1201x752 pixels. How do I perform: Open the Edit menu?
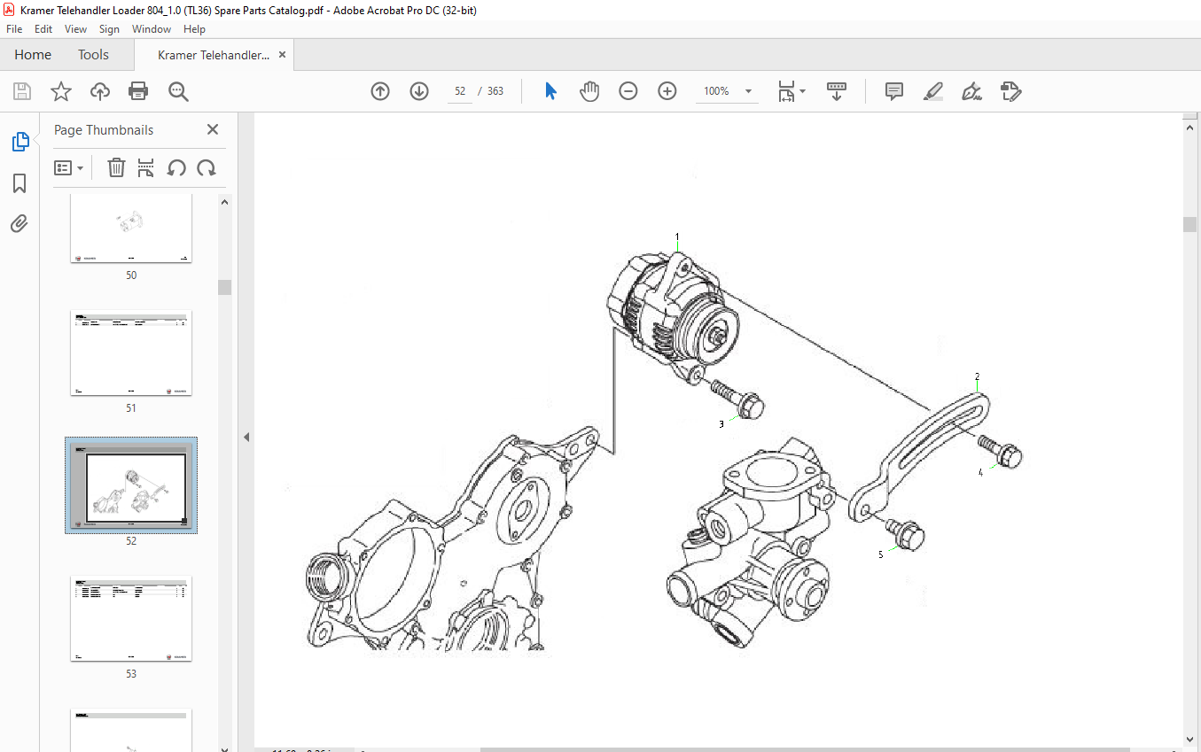(43, 29)
